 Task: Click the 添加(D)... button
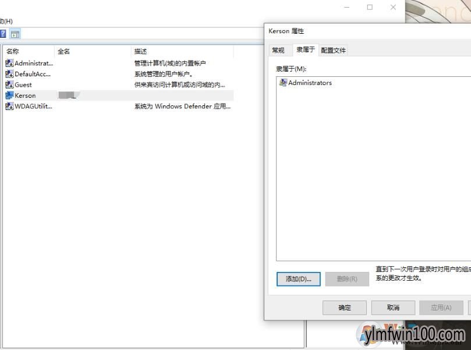pyautogui.click(x=298, y=279)
